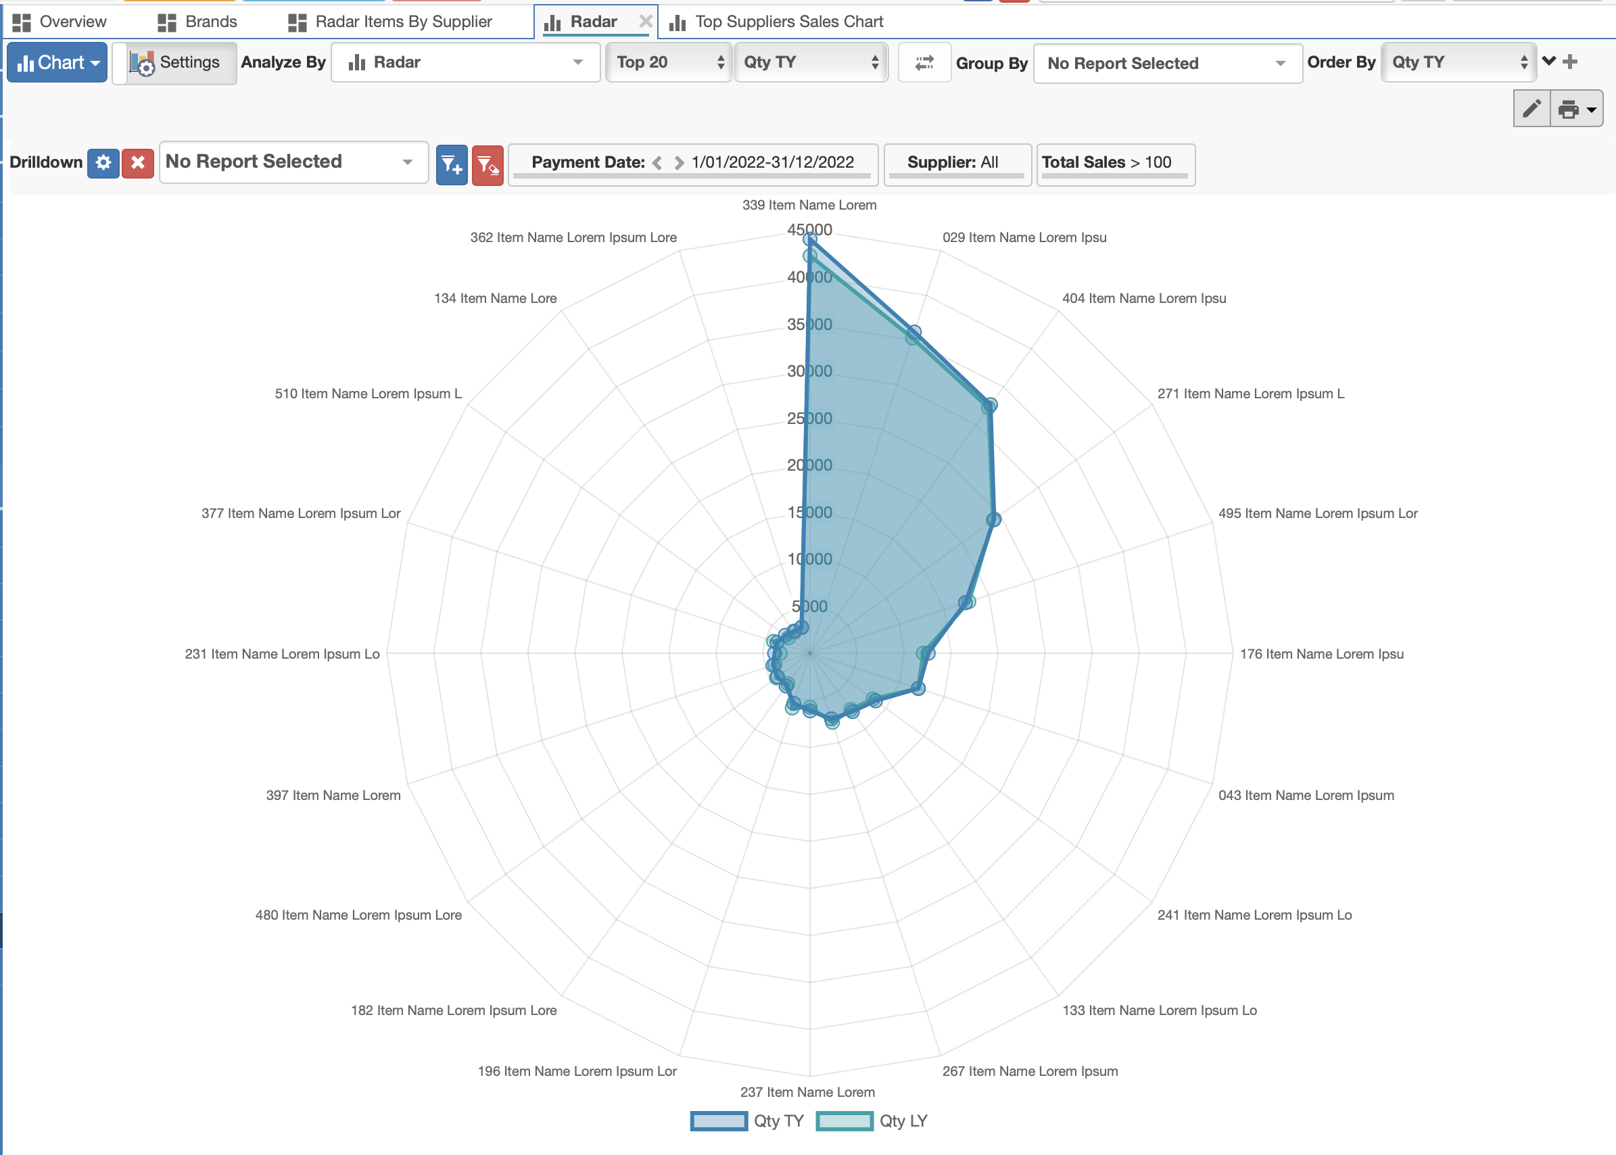Click the label 510 Item Name Lorem Ipsum L
Image resolution: width=1616 pixels, height=1155 pixels.
click(369, 394)
